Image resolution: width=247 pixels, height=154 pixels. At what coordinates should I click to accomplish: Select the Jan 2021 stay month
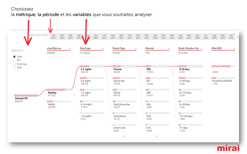point(53,37)
